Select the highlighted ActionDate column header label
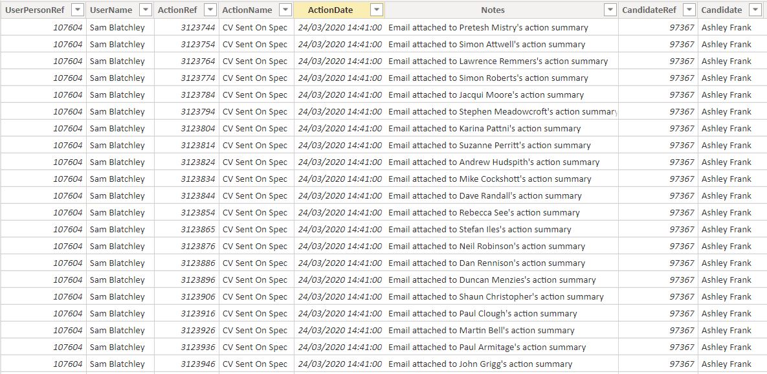 tap(330, 10)
